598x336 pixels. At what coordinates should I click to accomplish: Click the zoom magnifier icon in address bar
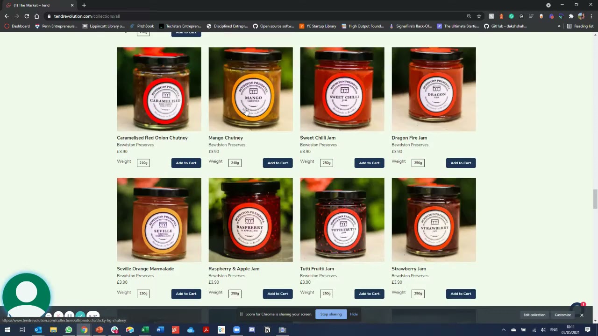click(x=469, y=16)
